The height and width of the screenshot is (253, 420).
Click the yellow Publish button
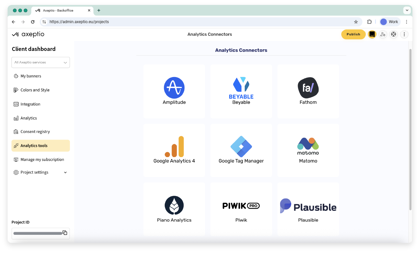click(353, 34)
